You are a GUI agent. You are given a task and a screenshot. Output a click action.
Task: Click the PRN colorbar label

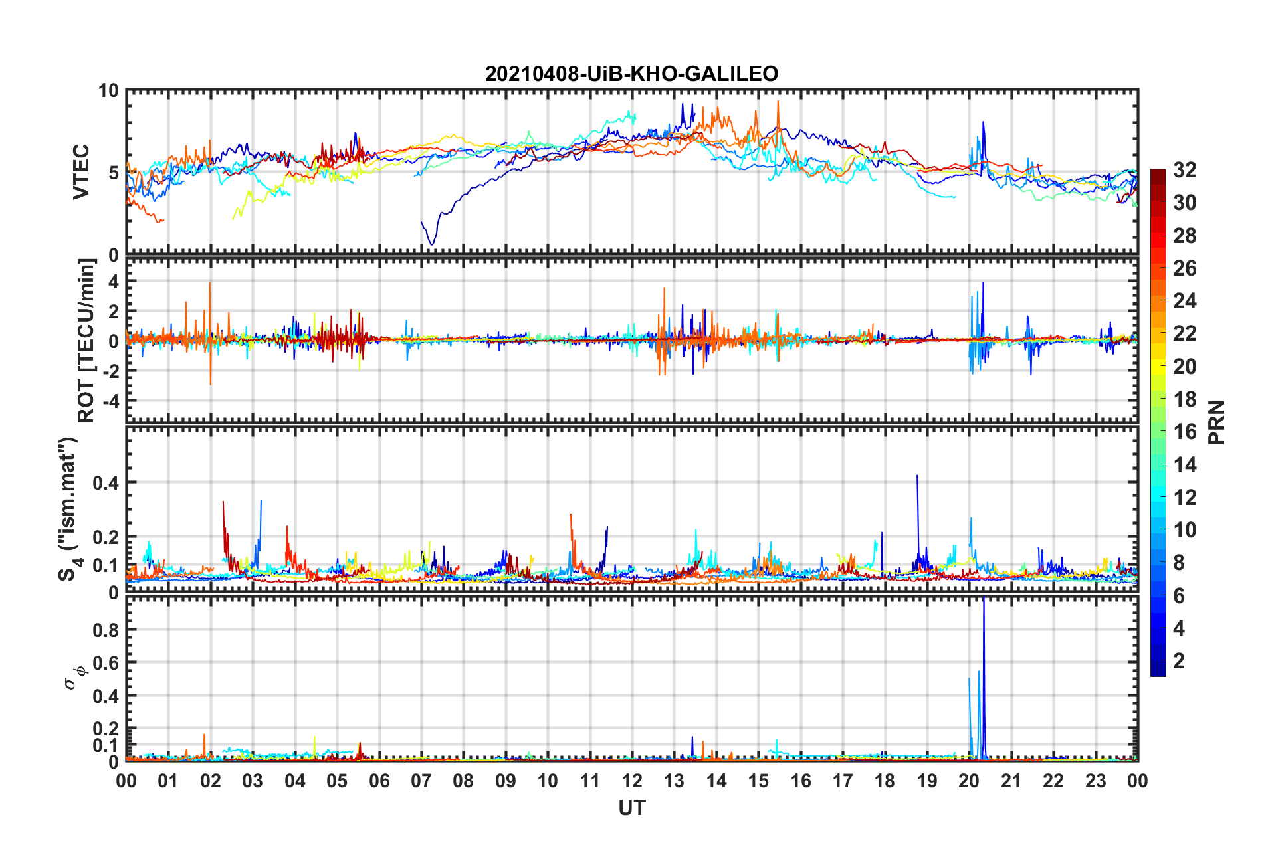[x=1216, y=423]
